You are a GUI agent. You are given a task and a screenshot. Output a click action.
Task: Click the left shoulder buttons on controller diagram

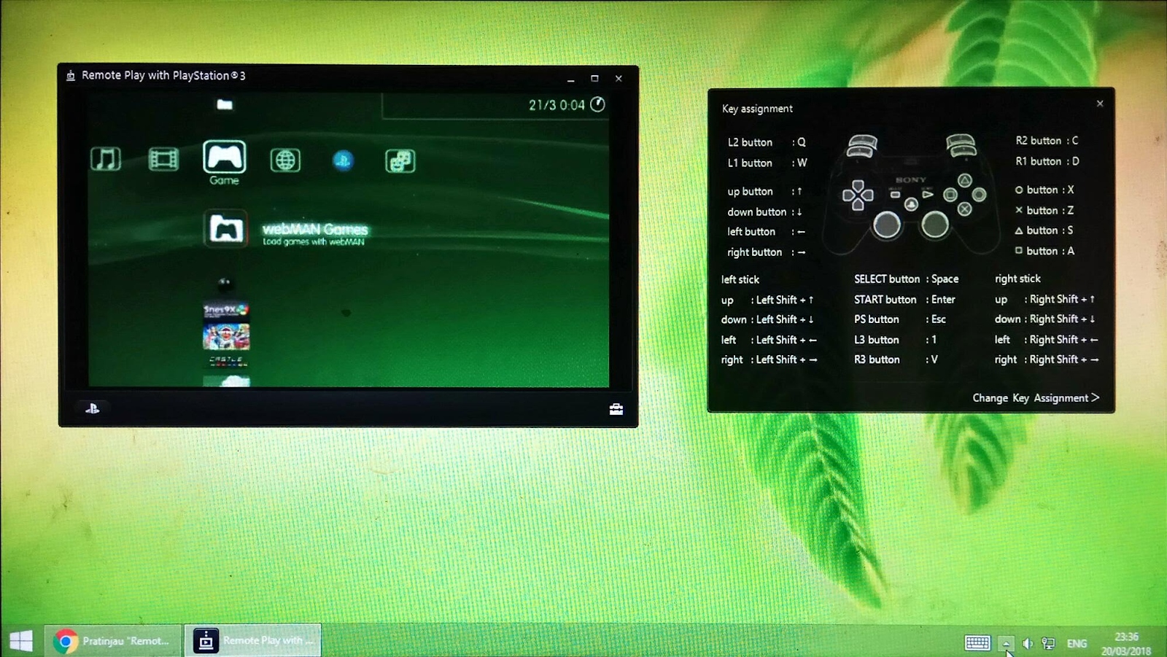pyautogui.click(x=862, y=146)
